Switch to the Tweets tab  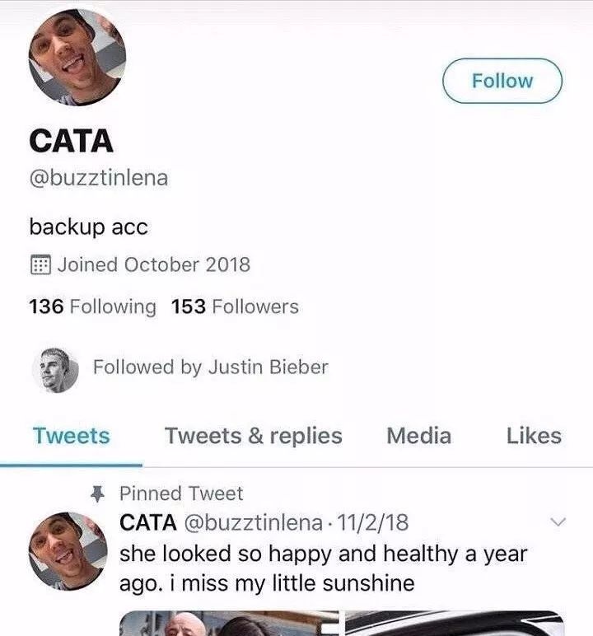72,436
